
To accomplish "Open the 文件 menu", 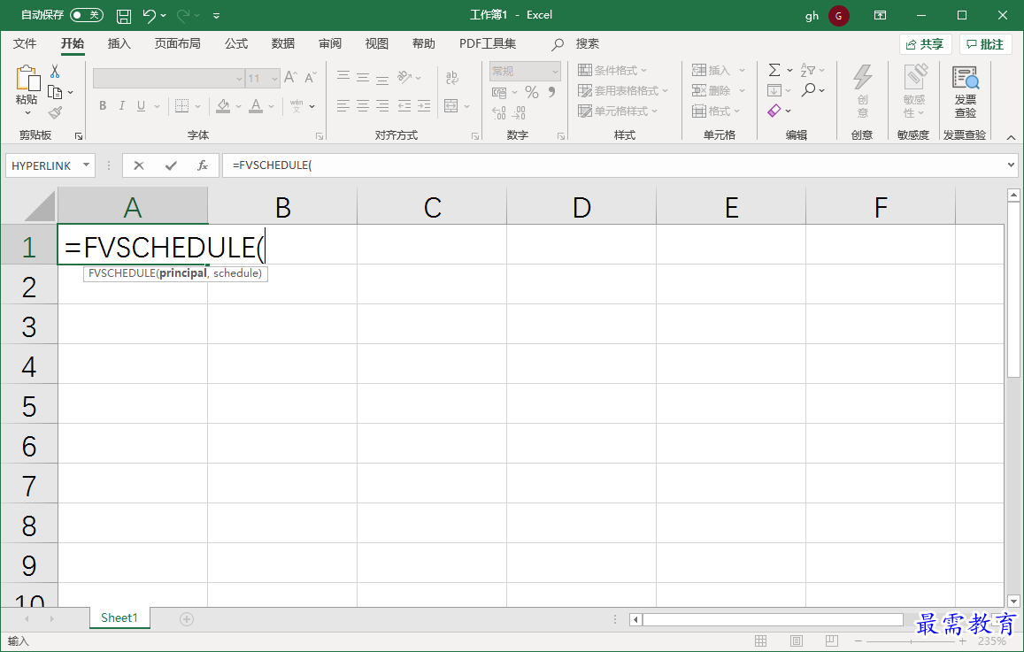I will point(25,43).
